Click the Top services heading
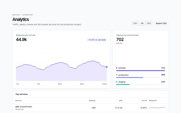181x113 pixels. (21, 94)
